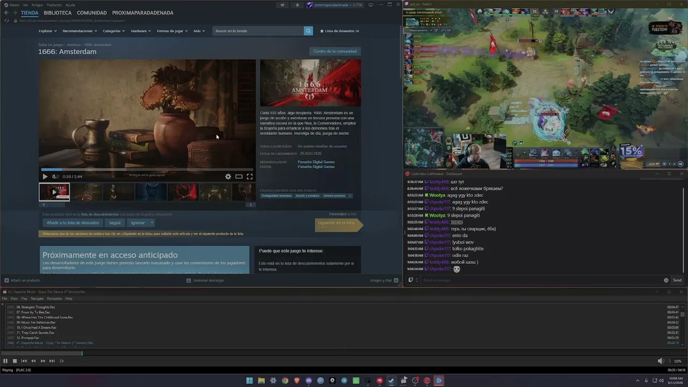688x387 pixels.
Task: Open File Explorer from the taskbar
Action: click(261, 381)
